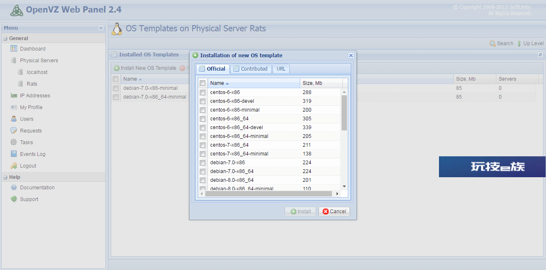Enable the centos-6-x86_64 checkbox
Viewport: 546px width, 270px height.
[x=202, y=119]
